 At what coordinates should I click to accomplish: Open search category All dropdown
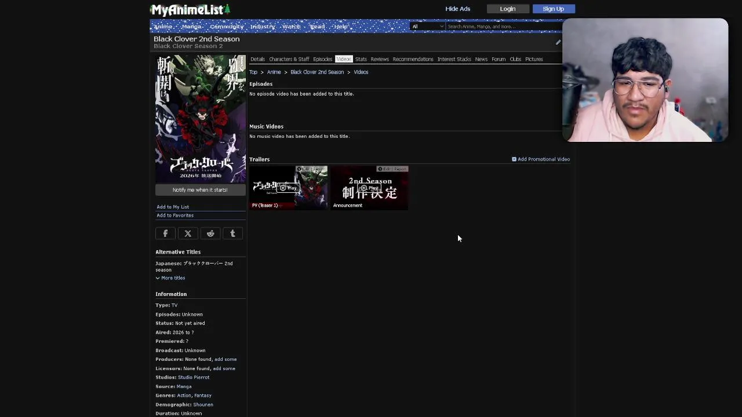coord(428,26)
